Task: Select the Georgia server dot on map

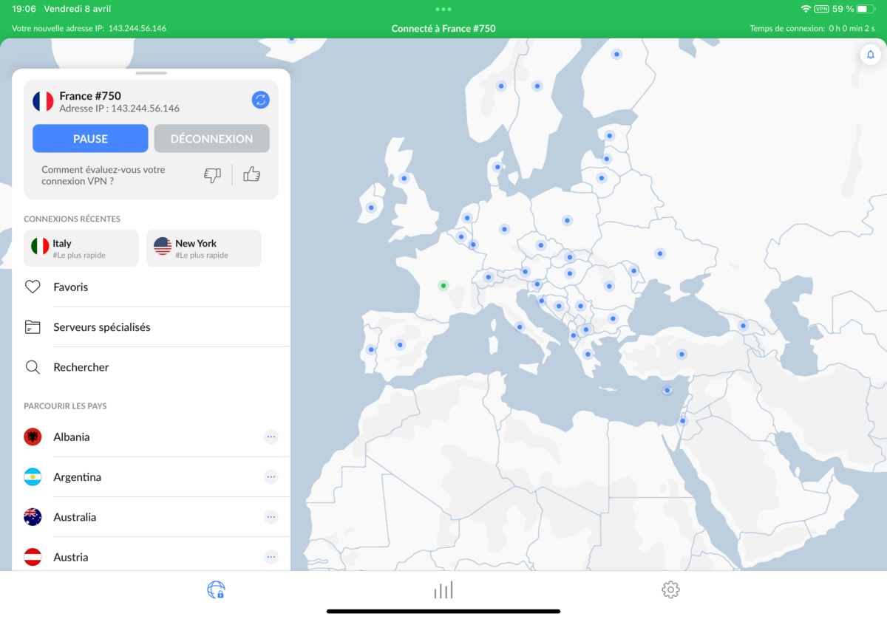Action: pos(743,325)
